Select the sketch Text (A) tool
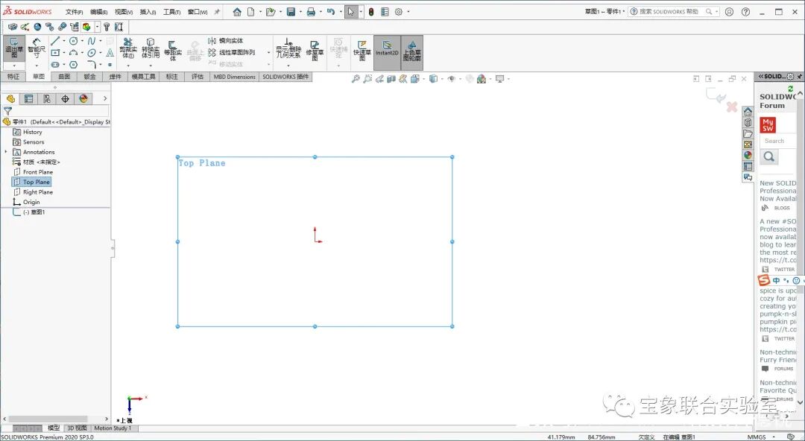Viewport: 805px width, 441px height. point(110,52)
